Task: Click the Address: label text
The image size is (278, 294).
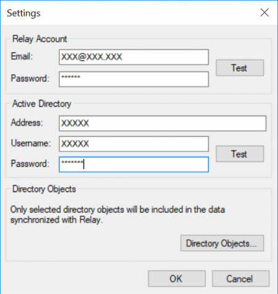Action: pyautogui.click(x=27, y=122)
